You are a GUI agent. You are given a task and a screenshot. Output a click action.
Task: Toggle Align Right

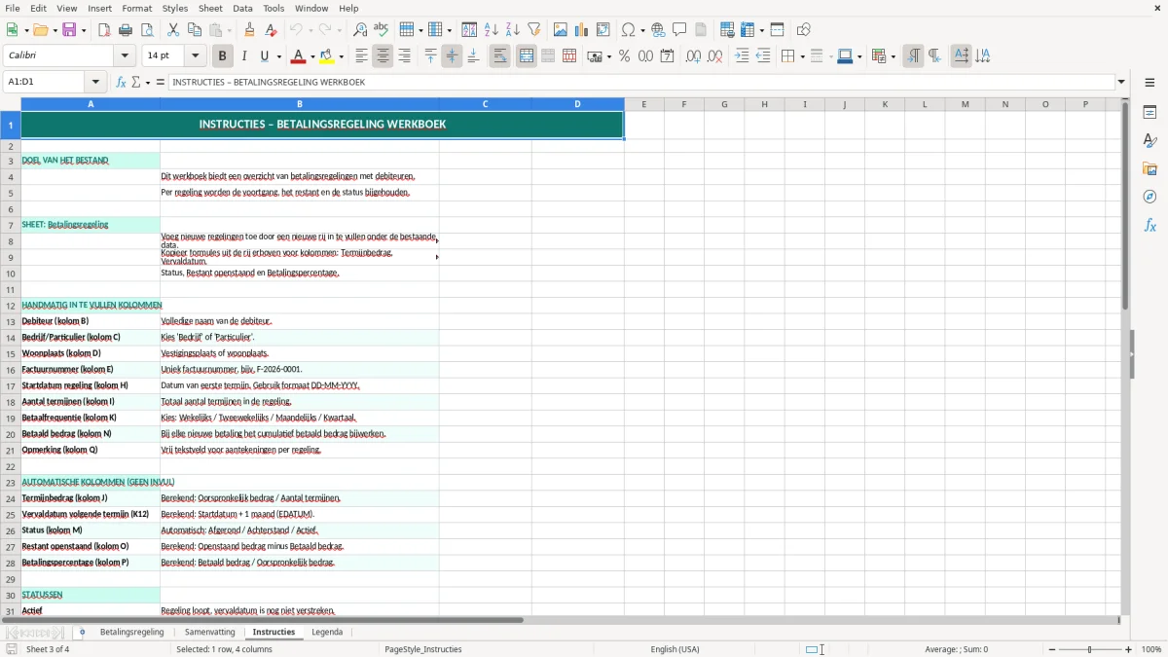tap(404, 56)
